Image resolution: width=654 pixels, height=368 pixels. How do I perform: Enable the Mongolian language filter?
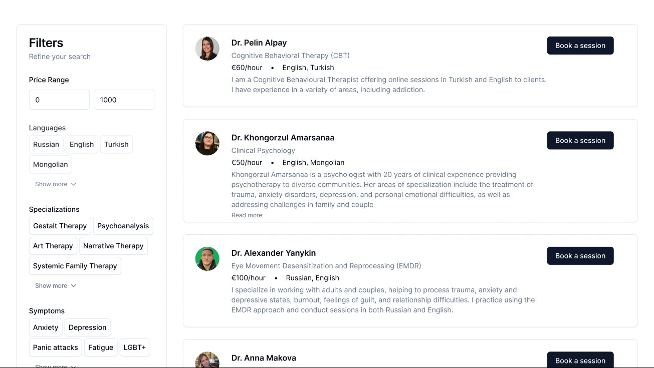[x=51, y=164]
